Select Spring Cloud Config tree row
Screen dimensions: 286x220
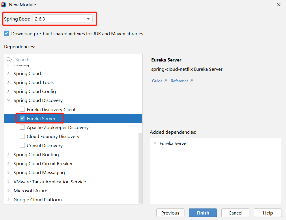tap(73, 91)
